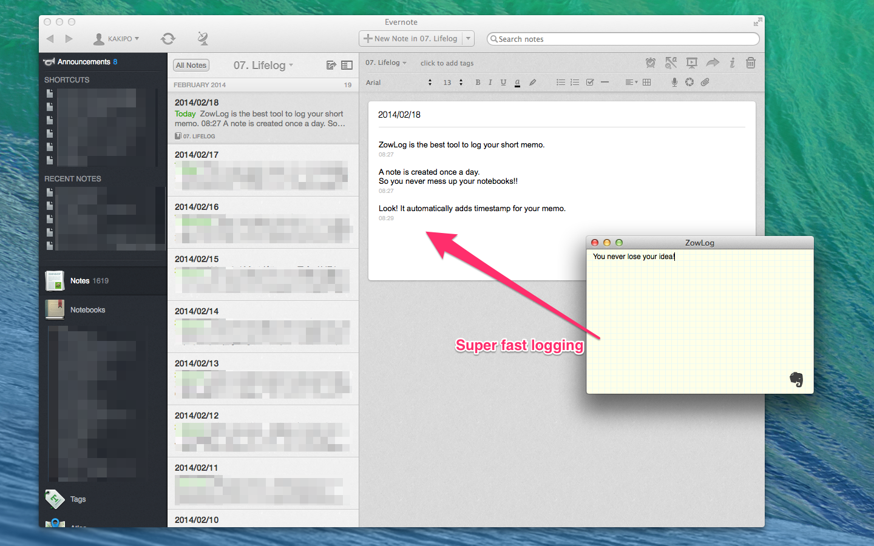Select the 2014/02/11 note
Viewport: 874px width, 546px height.
coord(263,484)
